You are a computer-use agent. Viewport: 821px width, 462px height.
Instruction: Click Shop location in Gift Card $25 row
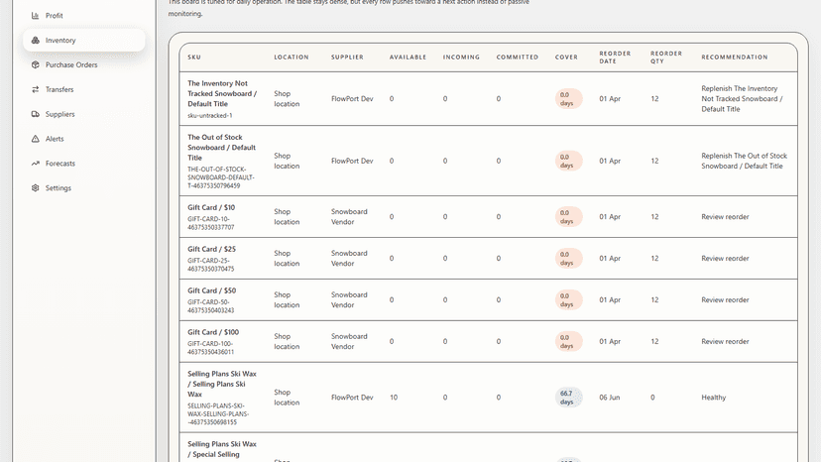pos(287,258)
